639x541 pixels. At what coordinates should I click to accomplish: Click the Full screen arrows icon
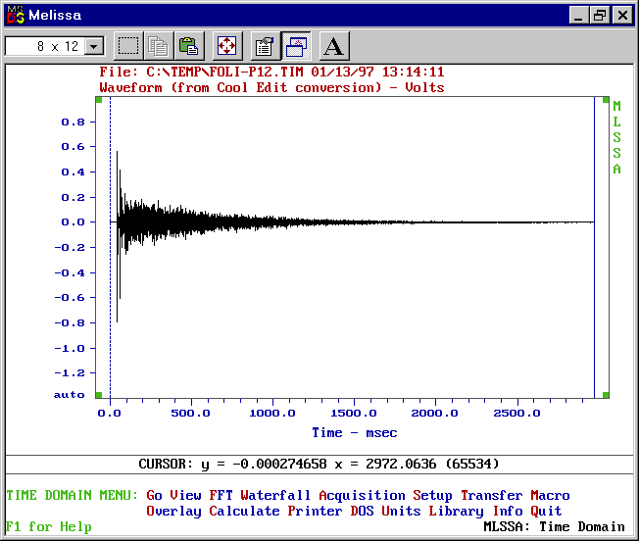point(227,46)
